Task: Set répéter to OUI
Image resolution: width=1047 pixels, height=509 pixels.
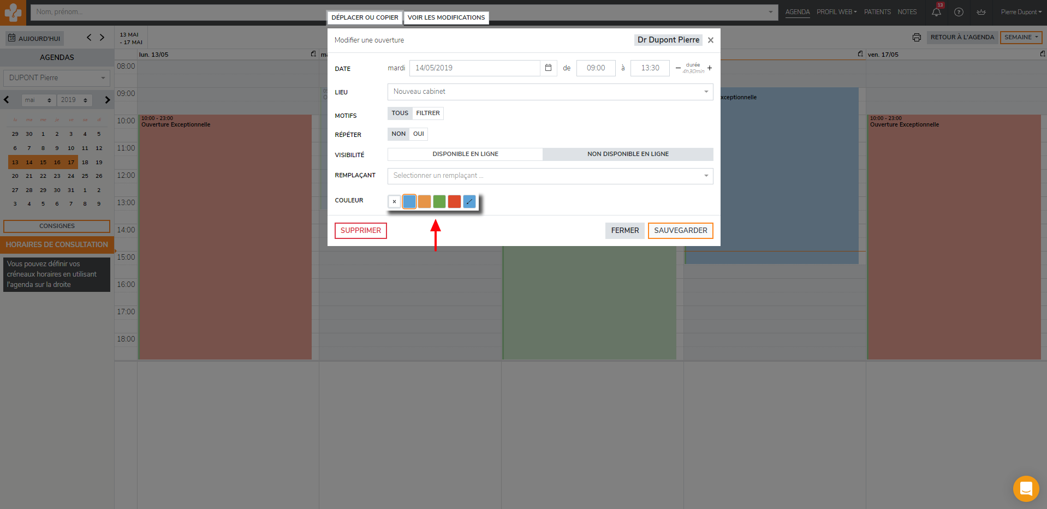Action: click(418, 134)
